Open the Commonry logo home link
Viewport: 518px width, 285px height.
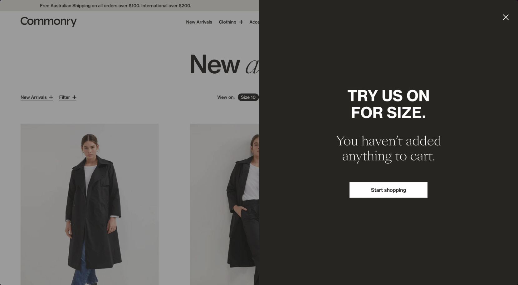coord(48,22)
